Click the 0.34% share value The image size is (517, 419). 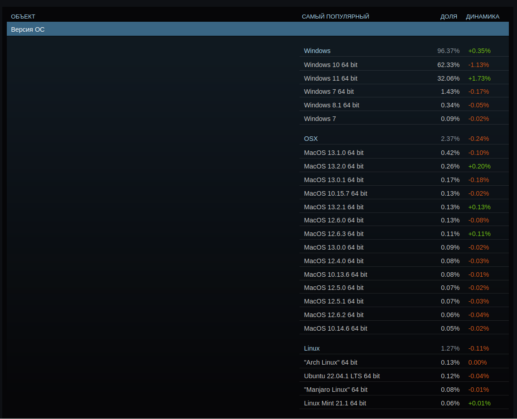450,105
